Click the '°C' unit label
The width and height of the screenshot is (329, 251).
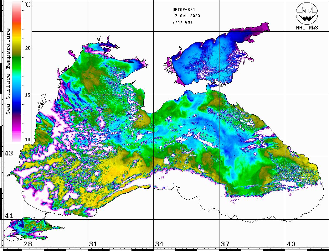28,4
